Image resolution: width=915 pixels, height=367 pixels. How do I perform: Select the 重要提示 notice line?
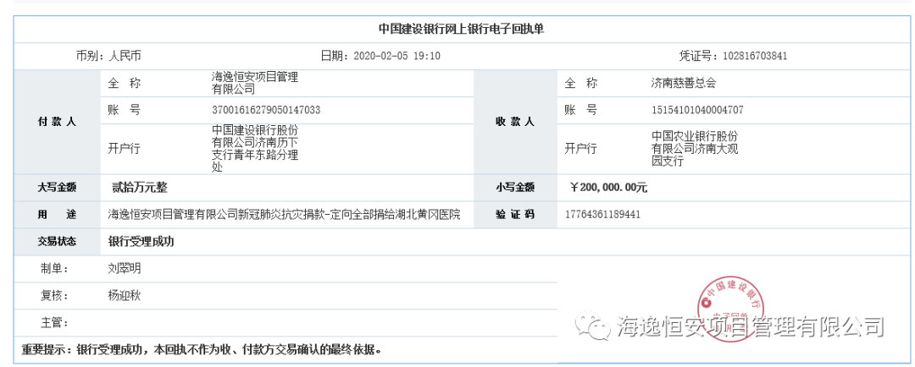pyautogui.click(x=202, y=349)
